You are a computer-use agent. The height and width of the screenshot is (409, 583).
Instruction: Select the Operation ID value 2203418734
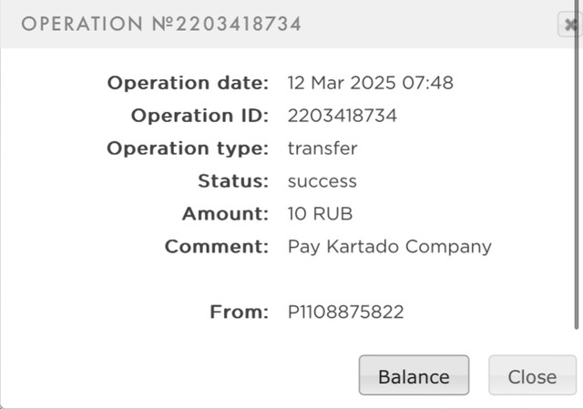point(342,116)
